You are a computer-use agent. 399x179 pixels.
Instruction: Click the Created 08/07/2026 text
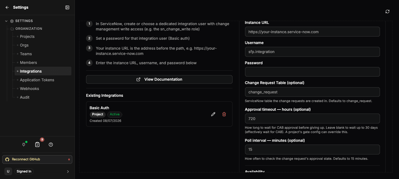(105, 121)
